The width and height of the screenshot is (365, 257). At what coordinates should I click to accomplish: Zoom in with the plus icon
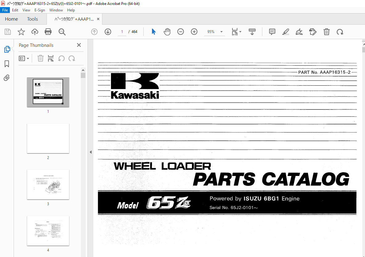[x=194, y=32]
